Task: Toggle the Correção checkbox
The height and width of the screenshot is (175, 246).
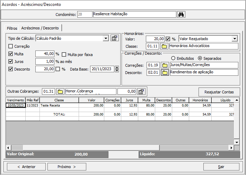Action: [10, 46]
